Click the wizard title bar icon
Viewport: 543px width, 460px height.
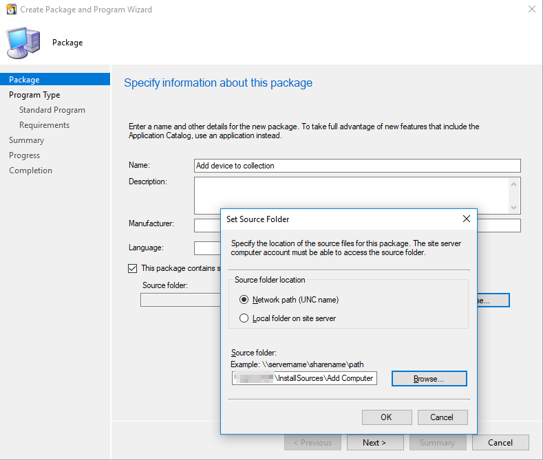point(10,10)
